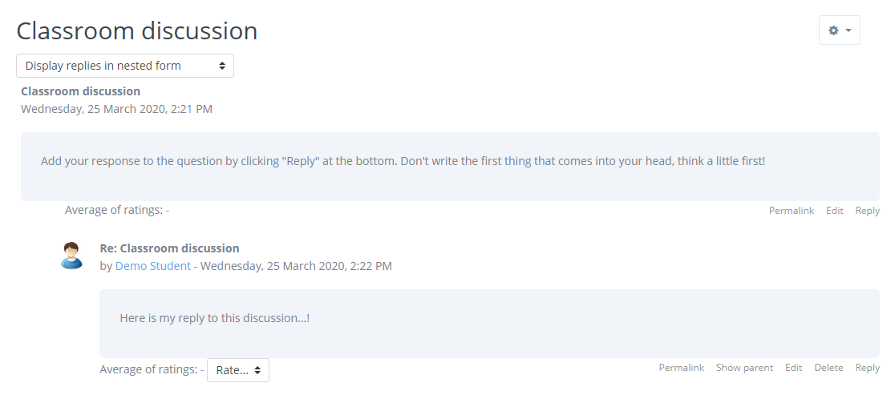Edit Demo Student's reply post

tap(793, 368)
